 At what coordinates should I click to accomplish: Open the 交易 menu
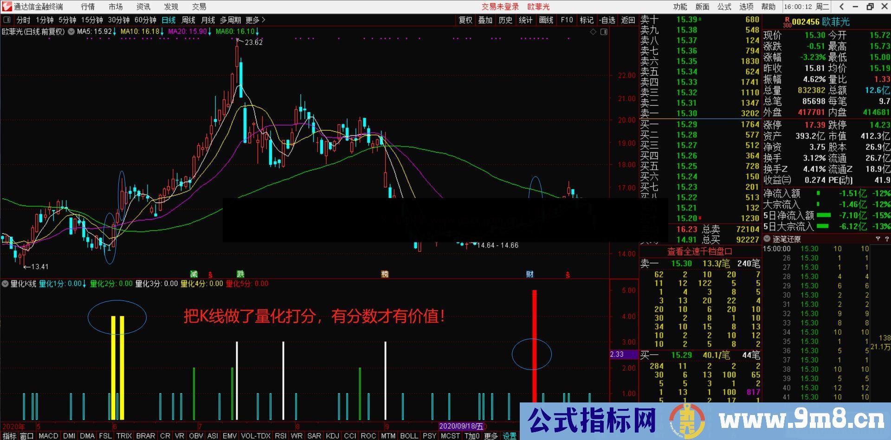199,6
